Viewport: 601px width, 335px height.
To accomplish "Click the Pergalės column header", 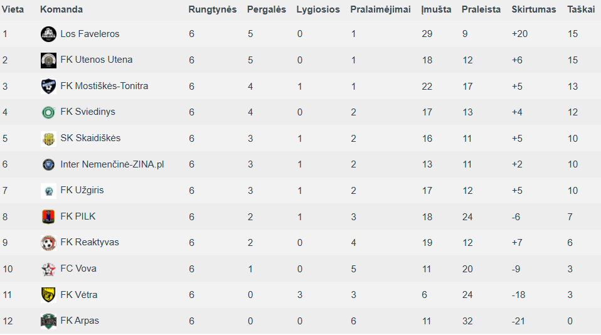I will coord(267,9).
